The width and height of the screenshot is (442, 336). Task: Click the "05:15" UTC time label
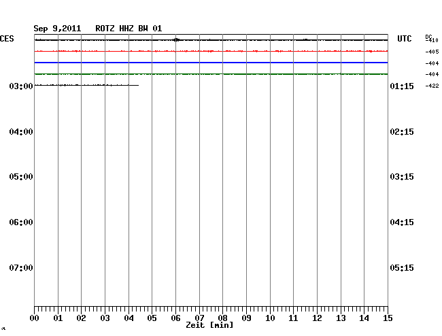402,267
